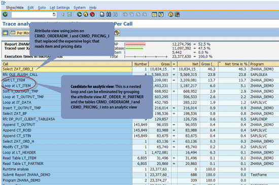Click the Next Page icon
This screenshot has width=279, height=185.
(x=138, y=14)
